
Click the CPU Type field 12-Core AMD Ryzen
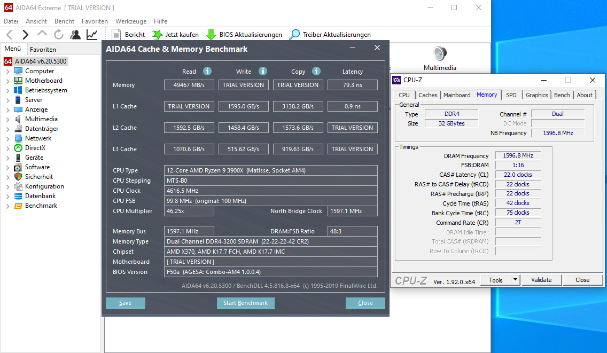[270, 170]
